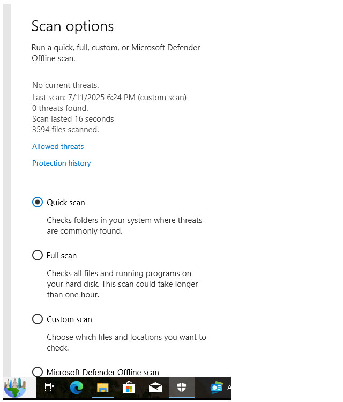Click the Last scan date status line

(x=109, y=98)
